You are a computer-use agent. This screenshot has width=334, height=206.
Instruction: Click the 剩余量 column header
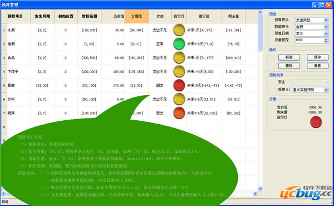click(x=234, y=16)
